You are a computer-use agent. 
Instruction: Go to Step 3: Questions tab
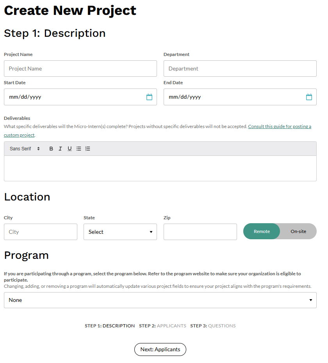[x=213, y=326]
